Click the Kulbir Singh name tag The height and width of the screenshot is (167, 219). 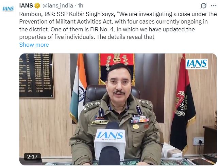pos(99,122)
